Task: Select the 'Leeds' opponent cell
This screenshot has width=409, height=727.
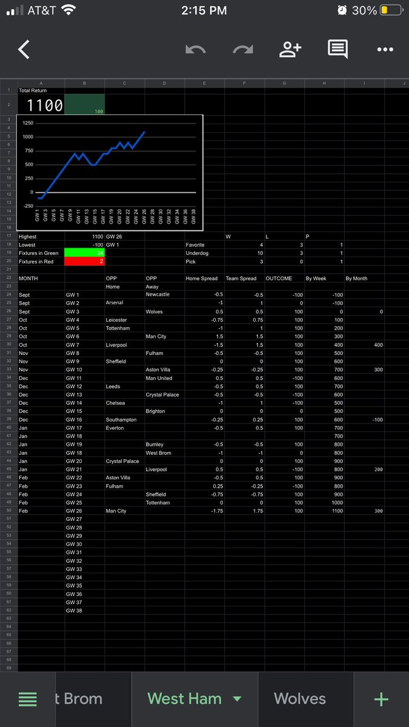Action: (x=124, y=387)
